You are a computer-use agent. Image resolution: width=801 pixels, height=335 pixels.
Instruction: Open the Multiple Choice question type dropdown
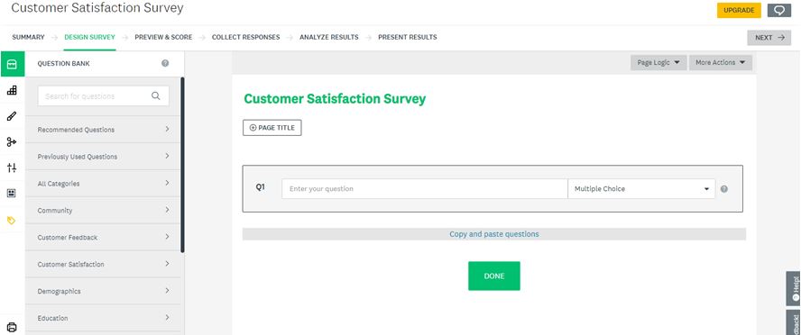641,188
